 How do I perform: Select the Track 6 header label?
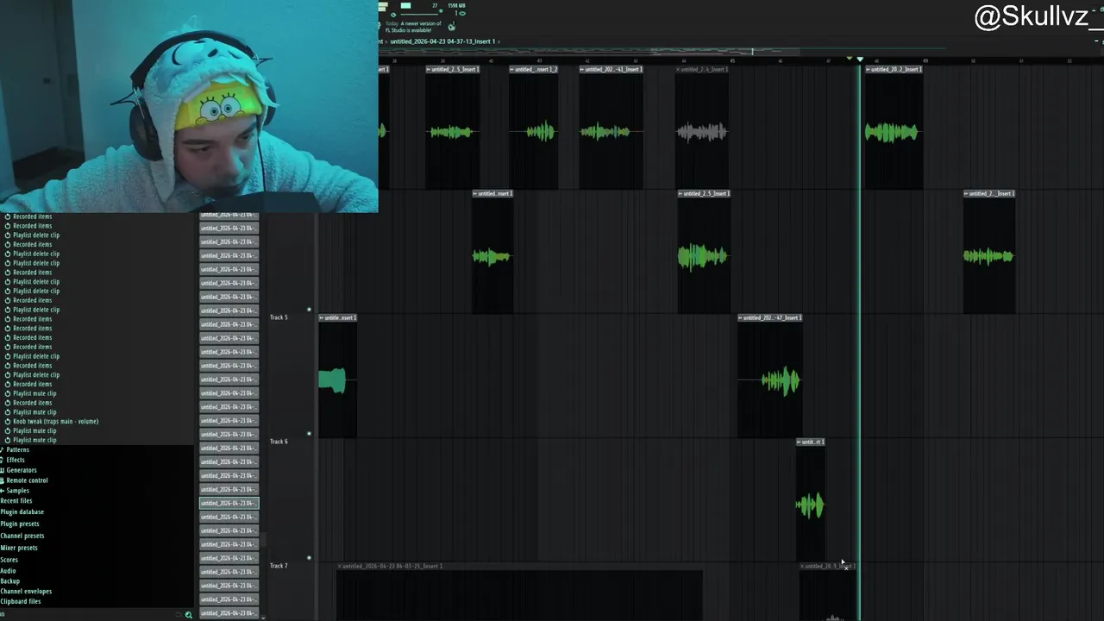pos(279,442)
